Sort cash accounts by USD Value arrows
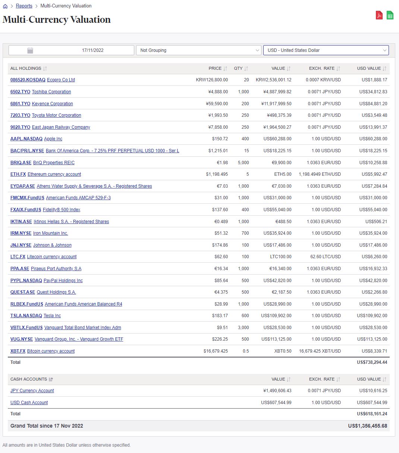 point(384,379)
